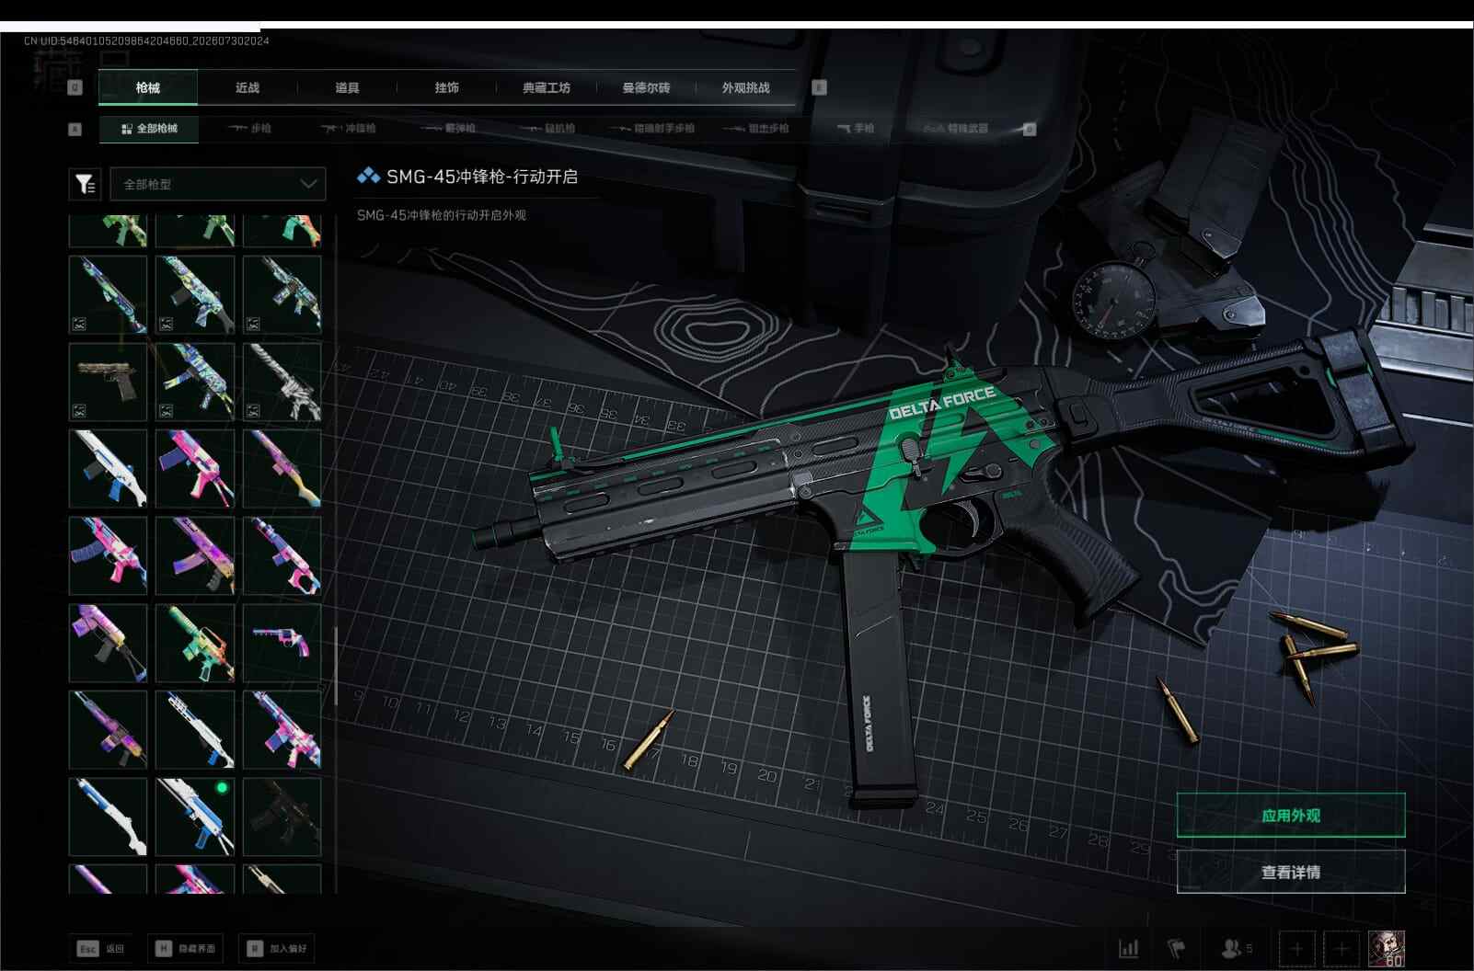The height and width of the screenshot is (971, 1474).
Task: Select the zebra-striped rifle skin thumbnail
Action: (282, 382)
